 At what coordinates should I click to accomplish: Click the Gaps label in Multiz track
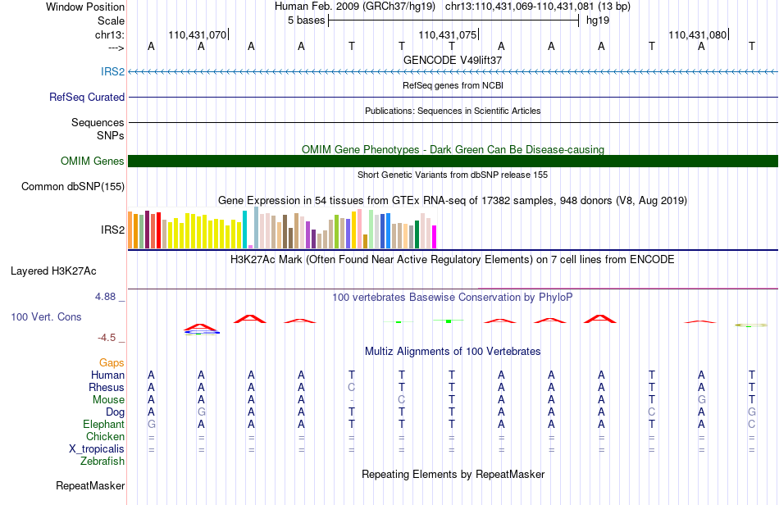112,363
